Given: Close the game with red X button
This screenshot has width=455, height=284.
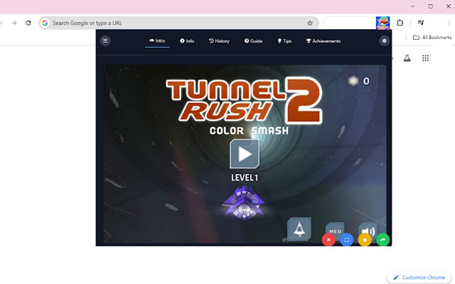Looking at the screenshot, I should point(328,239).
